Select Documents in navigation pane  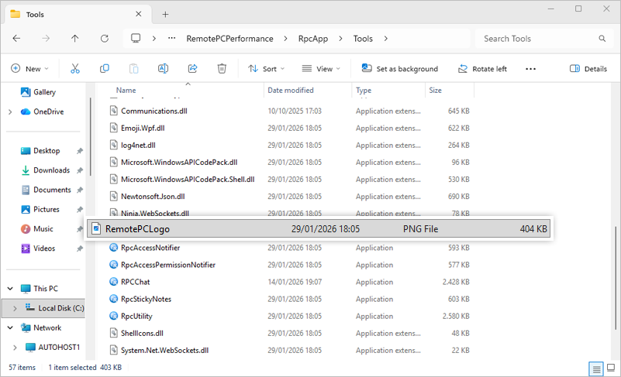pyautogui.click(x=46, y=190)
